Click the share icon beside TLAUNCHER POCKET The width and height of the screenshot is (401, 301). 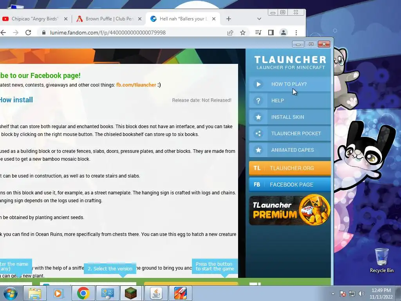pyautogui.click(x=258, y=133)
